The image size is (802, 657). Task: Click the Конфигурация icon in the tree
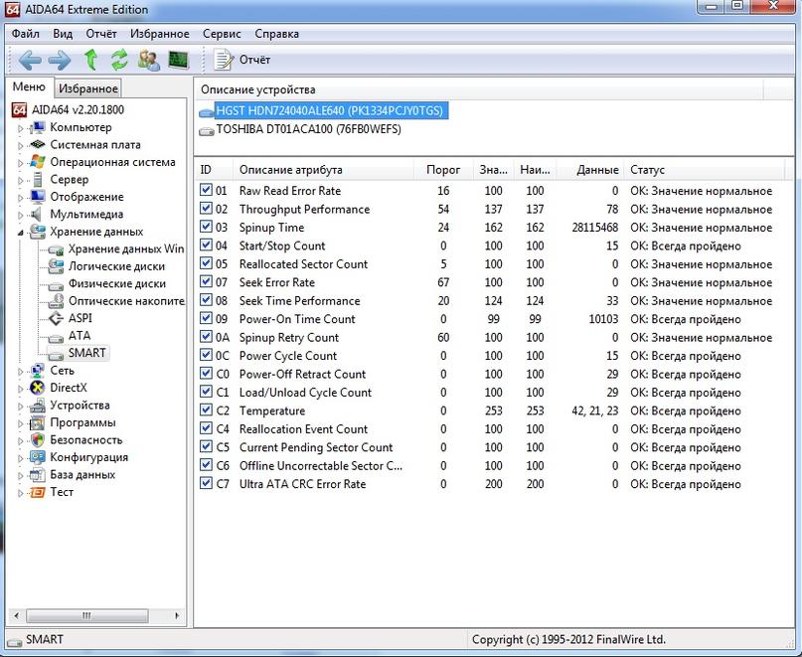(x=38, y=457)
